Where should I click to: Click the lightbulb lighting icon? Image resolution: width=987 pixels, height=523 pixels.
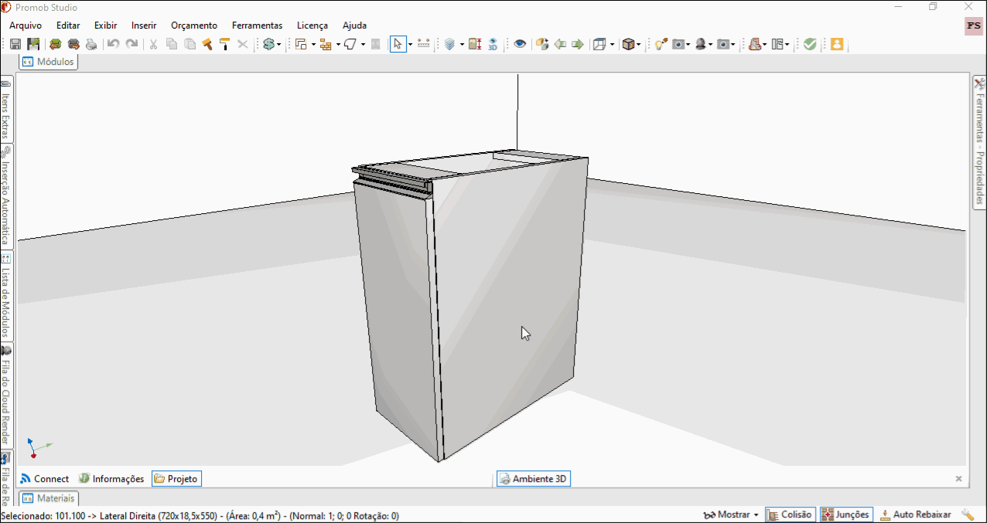click(660, 45)
